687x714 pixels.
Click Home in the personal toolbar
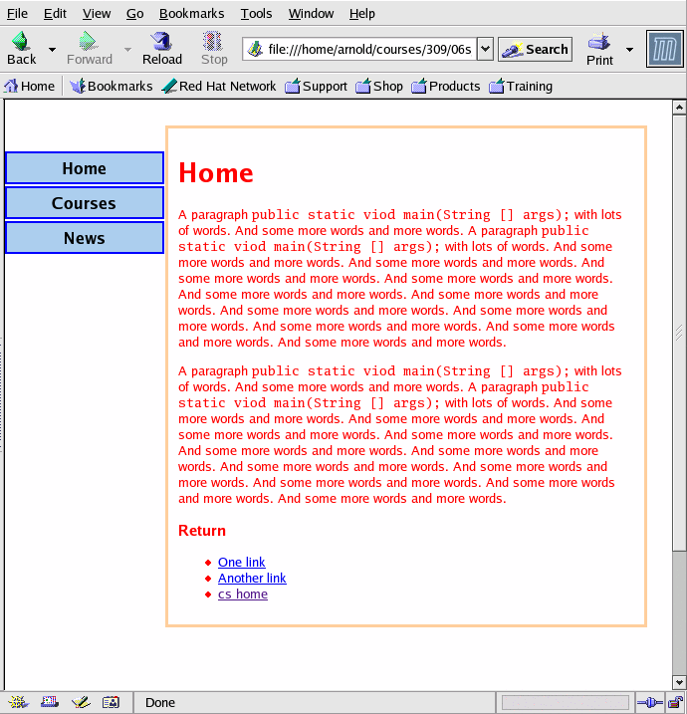pos(29,86)
